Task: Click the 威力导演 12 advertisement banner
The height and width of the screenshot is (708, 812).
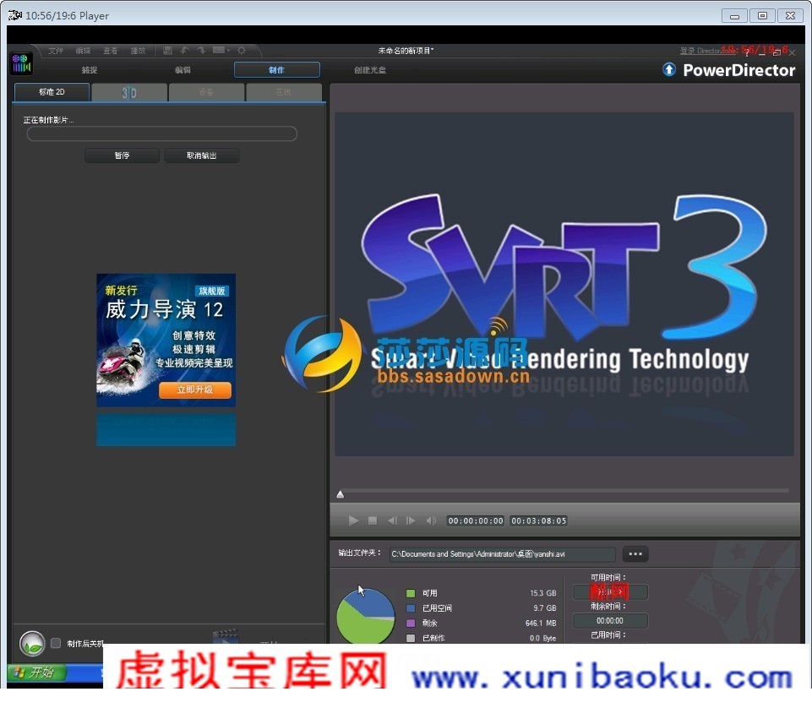Action: [x=166, y=340]
